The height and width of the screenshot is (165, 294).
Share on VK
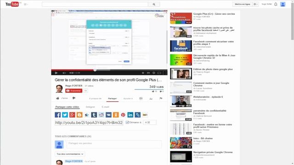coord(108,115)
